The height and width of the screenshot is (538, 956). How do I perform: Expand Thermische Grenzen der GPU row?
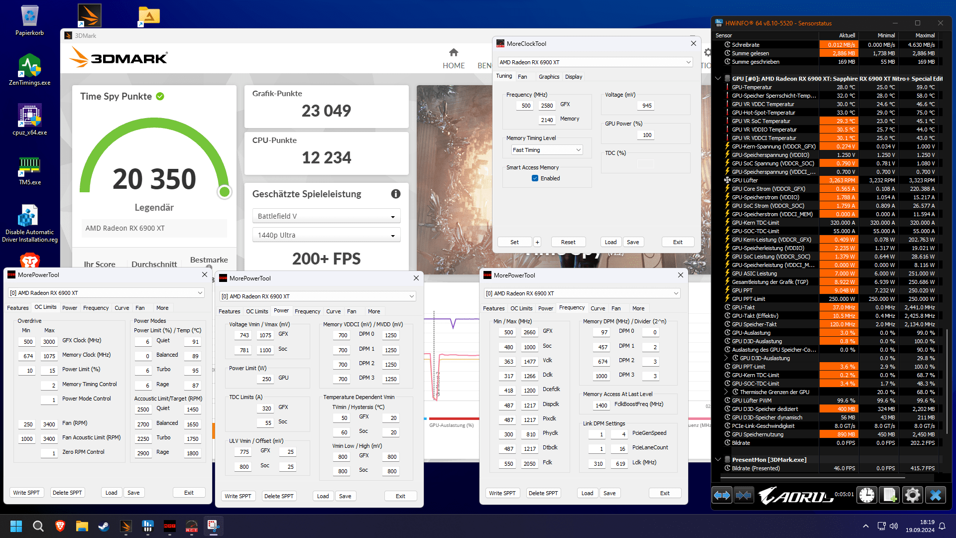726,392
